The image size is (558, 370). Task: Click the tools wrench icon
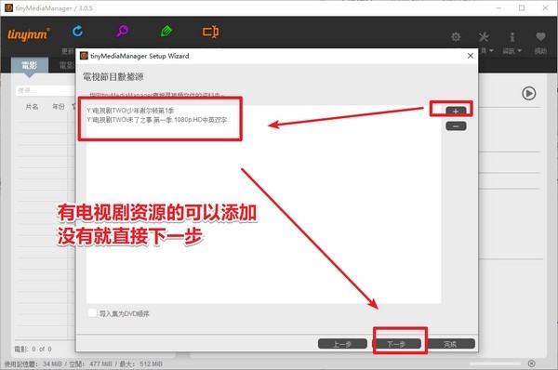tap(484, 36)
